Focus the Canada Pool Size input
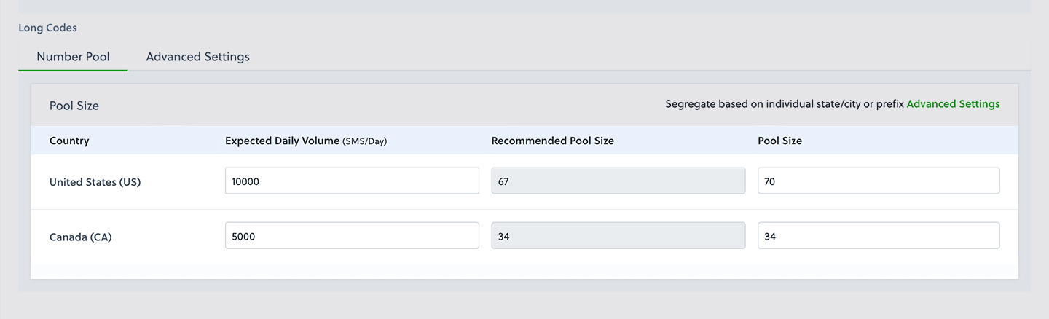The width and height of the screenshot is (1049, 319). pos(878,236)
